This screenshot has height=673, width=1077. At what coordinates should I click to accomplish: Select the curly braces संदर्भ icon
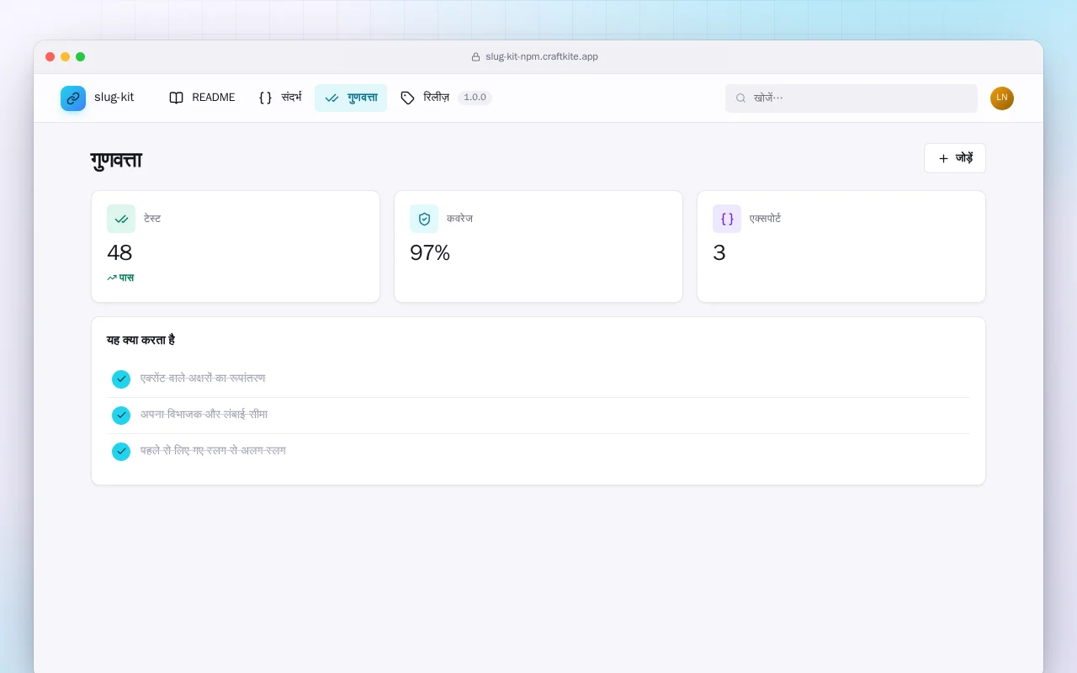pyautogui.click(x=265, y=98)
